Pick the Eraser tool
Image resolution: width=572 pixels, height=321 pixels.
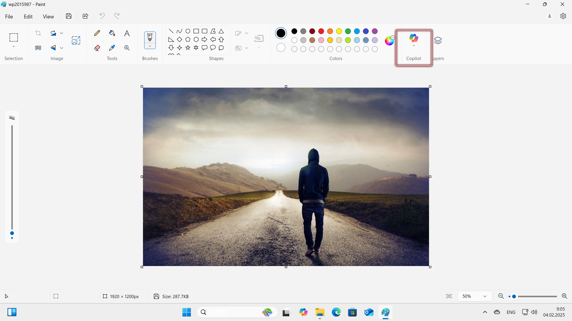click(97, 48)
